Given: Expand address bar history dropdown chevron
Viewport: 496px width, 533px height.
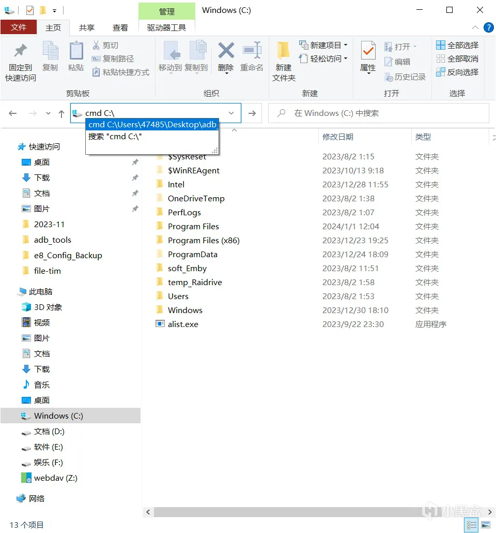Looking at the screenshot, I should [x=231, y=113].
